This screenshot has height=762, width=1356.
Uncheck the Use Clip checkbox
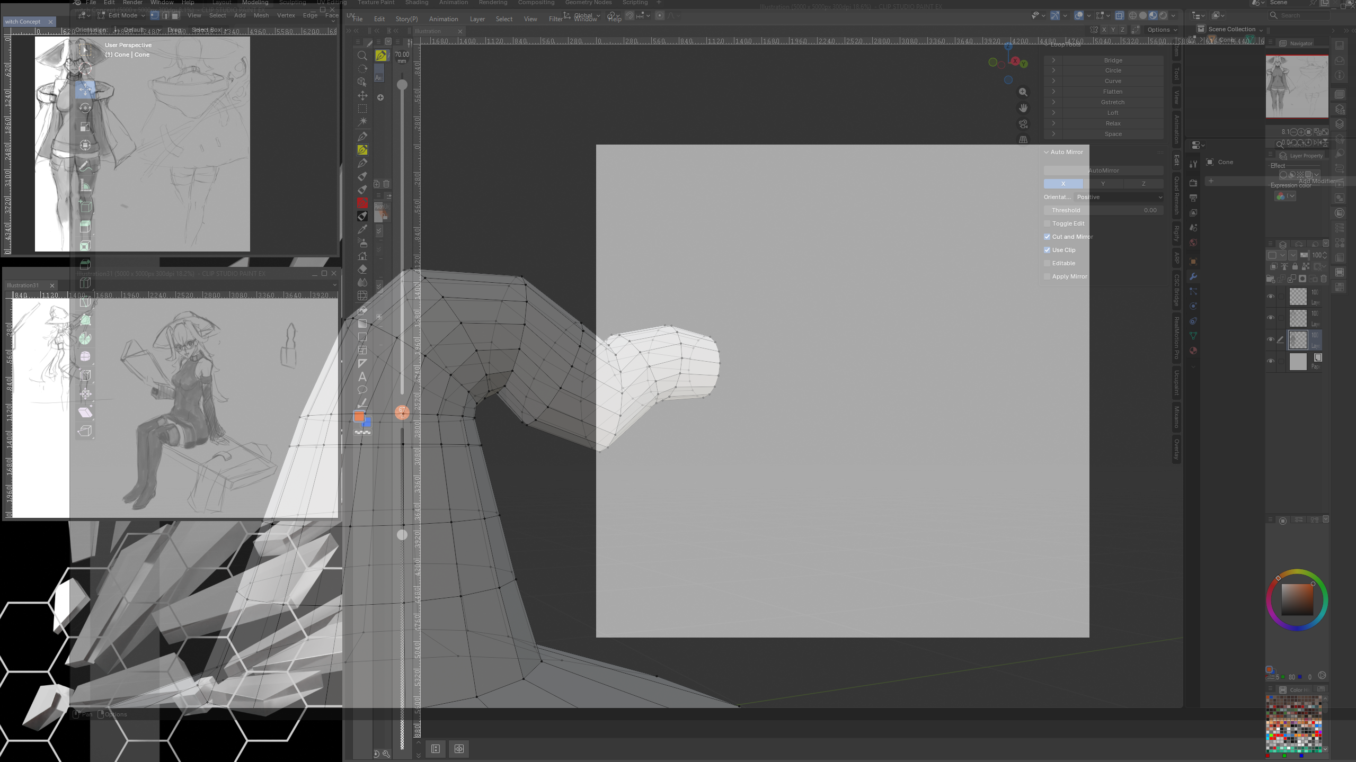click(x=1047, y=250)
